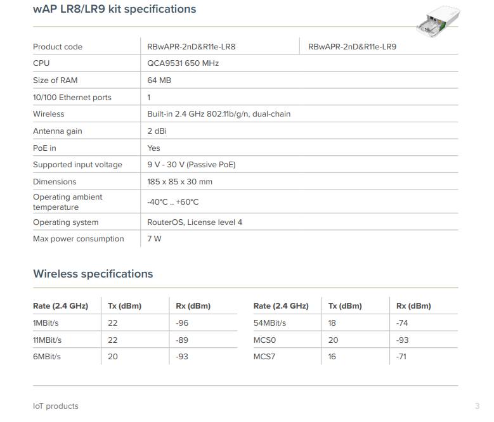
Task: Select the '9 V - 30 V (Passive PoE)' value
Action: tap(191, 165)
